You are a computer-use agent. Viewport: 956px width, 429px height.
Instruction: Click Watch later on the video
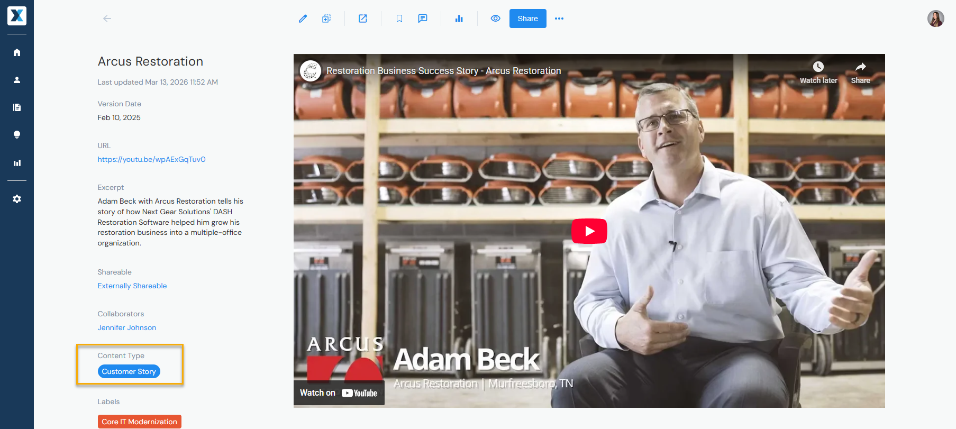[x=818, y=72]
